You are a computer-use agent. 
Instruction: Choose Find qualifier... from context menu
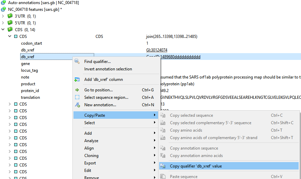pyautogui.click(x=116, y=62)
